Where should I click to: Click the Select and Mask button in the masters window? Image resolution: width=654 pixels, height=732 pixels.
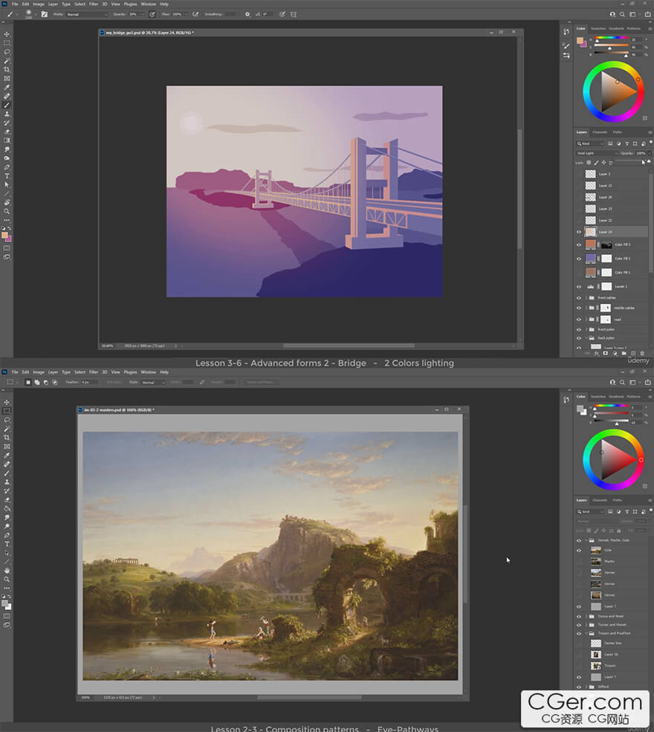[260, 382]
